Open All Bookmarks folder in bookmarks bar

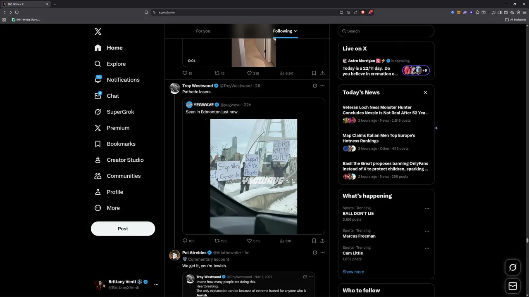515,19
